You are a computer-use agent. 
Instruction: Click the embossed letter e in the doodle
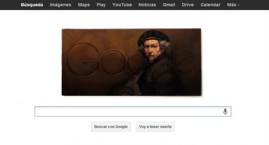point(186,62)
